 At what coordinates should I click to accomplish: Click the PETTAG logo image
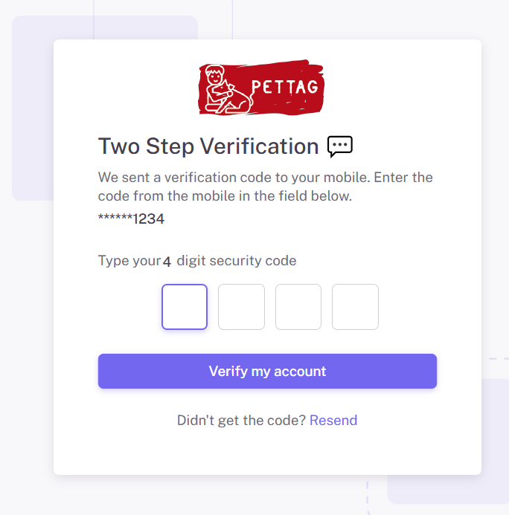pos(261,88)
